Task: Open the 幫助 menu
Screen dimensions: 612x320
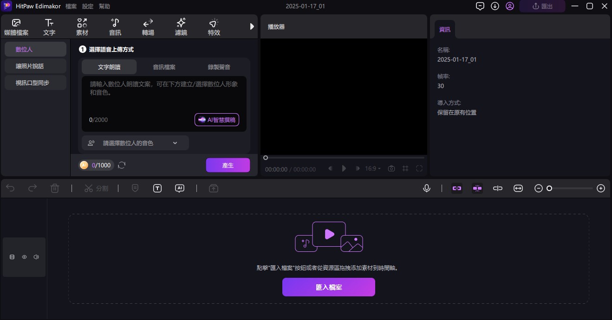Action: (x=104, y=6)
